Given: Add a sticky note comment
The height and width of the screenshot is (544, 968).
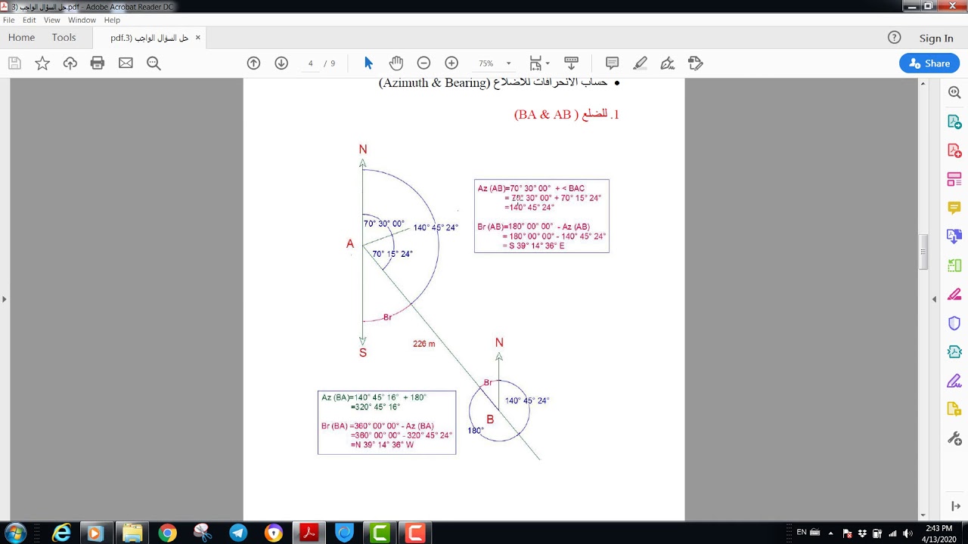Looking at the screenshot, I should [x=613, y=63].
